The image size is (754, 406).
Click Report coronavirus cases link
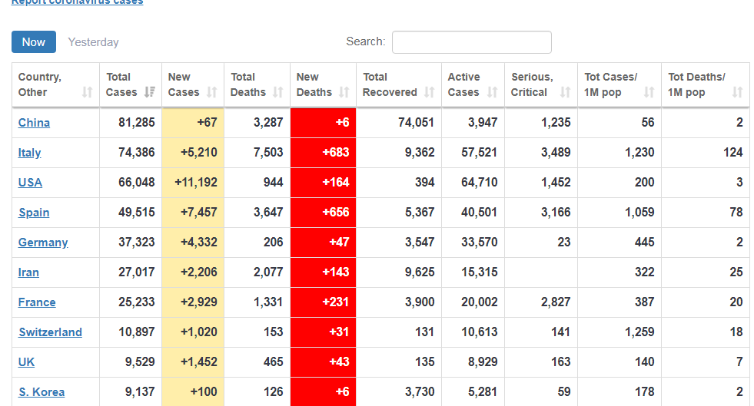point(77,2)
